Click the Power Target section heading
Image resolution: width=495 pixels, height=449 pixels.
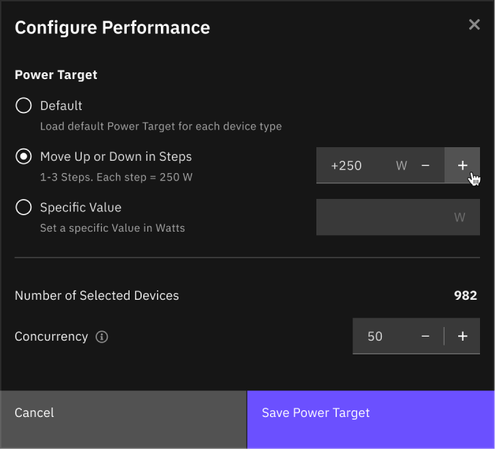click(56, 75)
